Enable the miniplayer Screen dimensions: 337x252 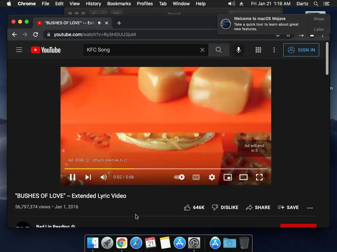228,177
